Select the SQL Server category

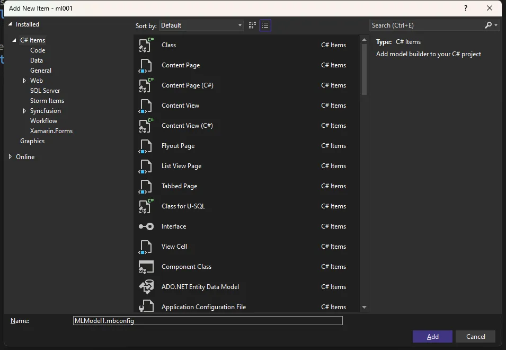pyautogui.click(x=45, y=91)
